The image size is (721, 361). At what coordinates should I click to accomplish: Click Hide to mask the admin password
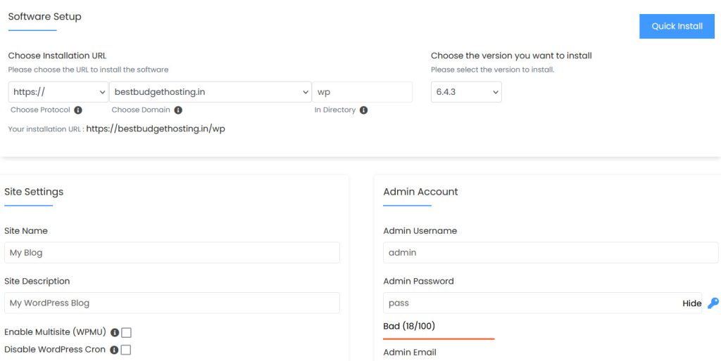click(691, 303)
